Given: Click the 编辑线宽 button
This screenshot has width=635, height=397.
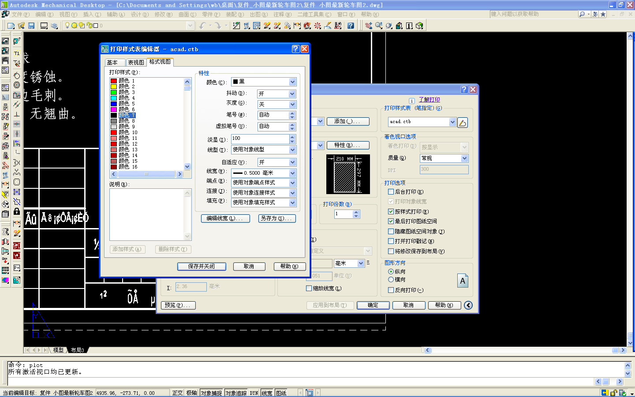Looking at the screenshot, I should pos(225,218).
